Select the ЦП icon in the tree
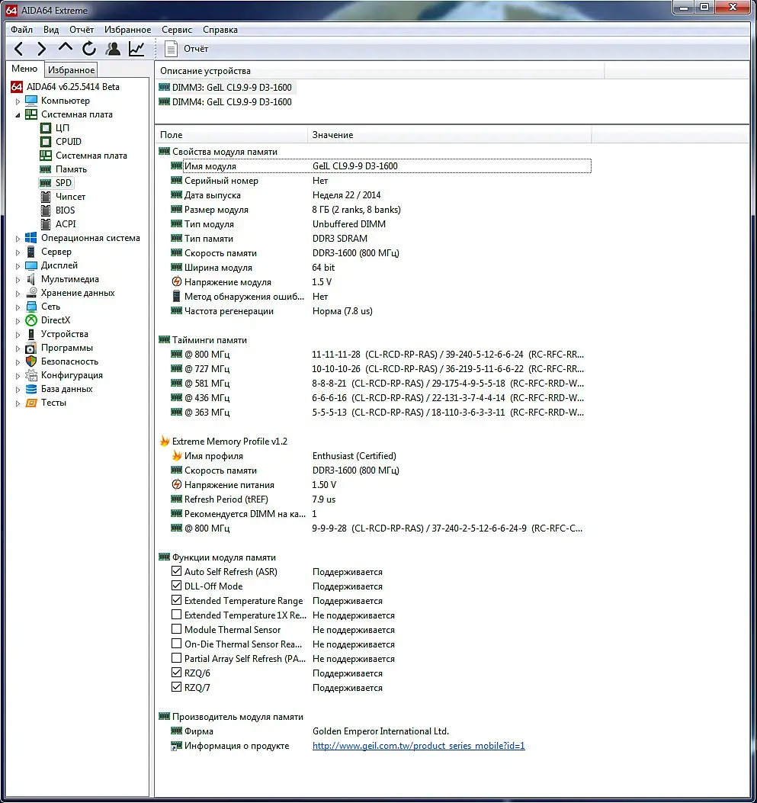Image resolution: width=757 pixels, height=803 pixels. 46,128
